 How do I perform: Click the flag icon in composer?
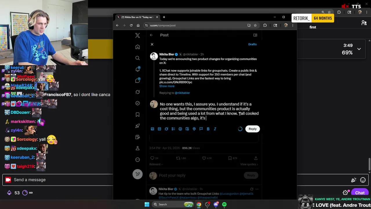(x=201, y=129)
